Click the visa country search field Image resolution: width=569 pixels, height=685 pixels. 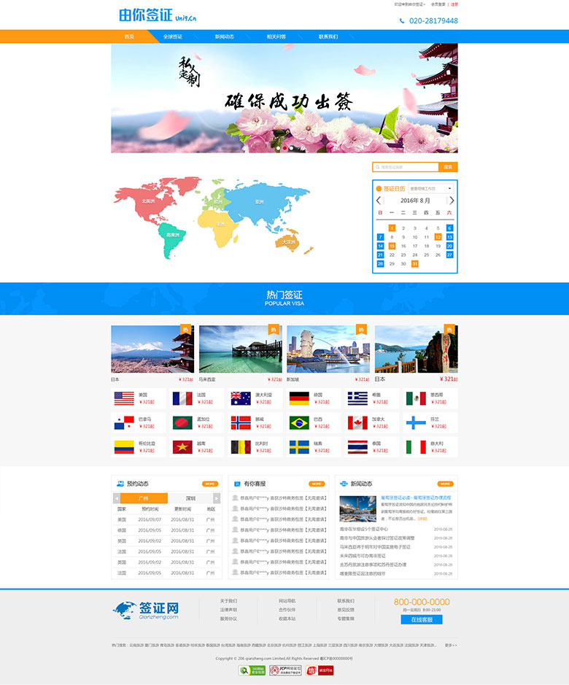coord(407,167)
